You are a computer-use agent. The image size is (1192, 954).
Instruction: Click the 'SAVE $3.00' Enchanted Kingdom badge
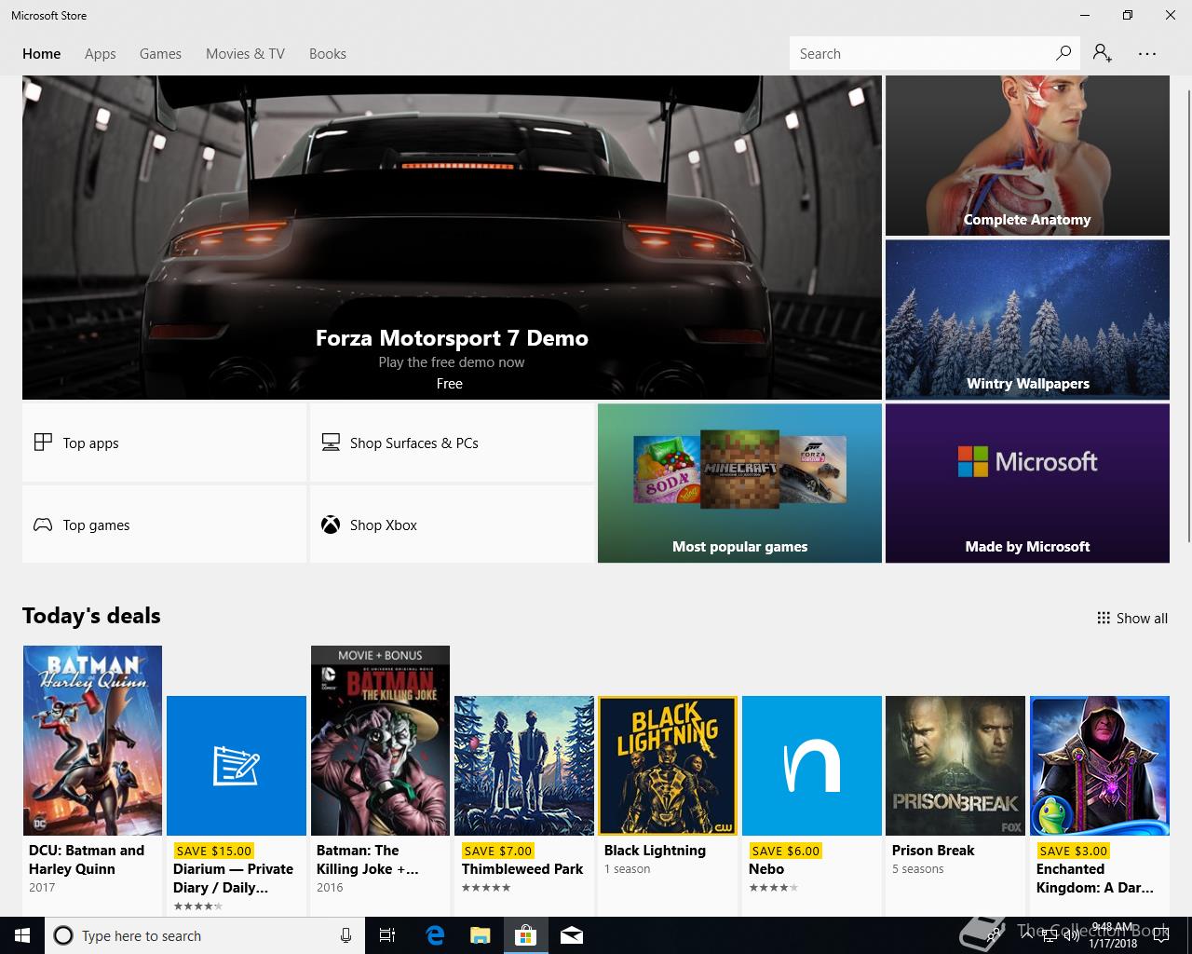[1074, 851]
